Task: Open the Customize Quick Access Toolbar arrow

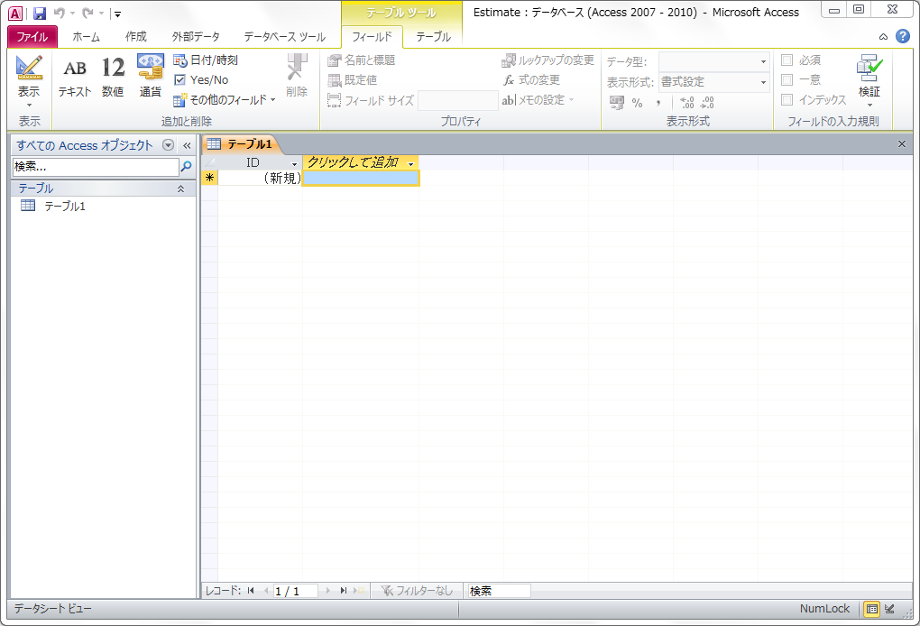Action: pos(117,14)
